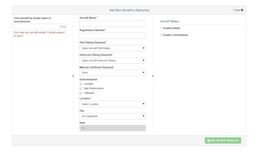
Task: Open the Medical Certificate Required dropdown
Action: 112,73
